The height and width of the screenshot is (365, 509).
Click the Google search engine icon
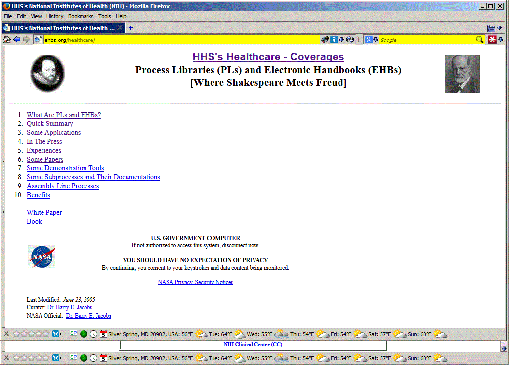click(368, 40)
